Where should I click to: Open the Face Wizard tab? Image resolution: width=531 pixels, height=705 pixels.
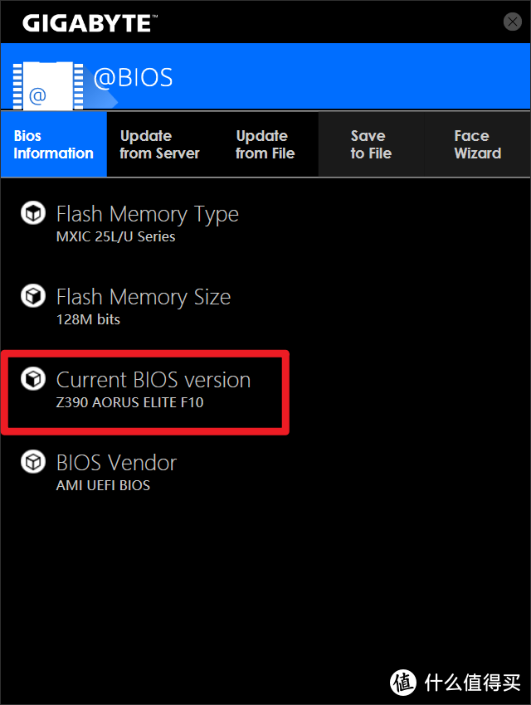[x=477, y=144]
